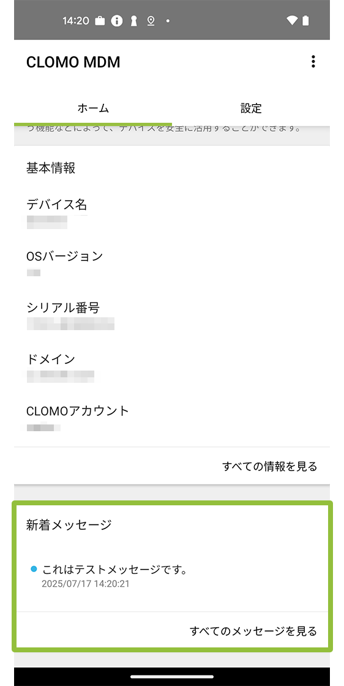Switch to the 設定 tab

click(251, 108)
